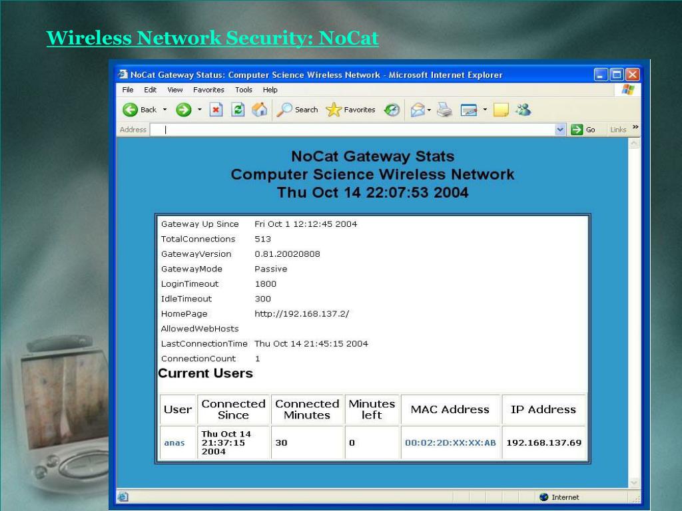Print the page with the printer icon

[x=444, y=110]
